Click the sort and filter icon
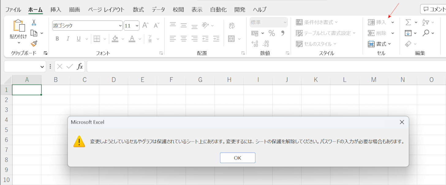446x185 pixels. (426, 22)
